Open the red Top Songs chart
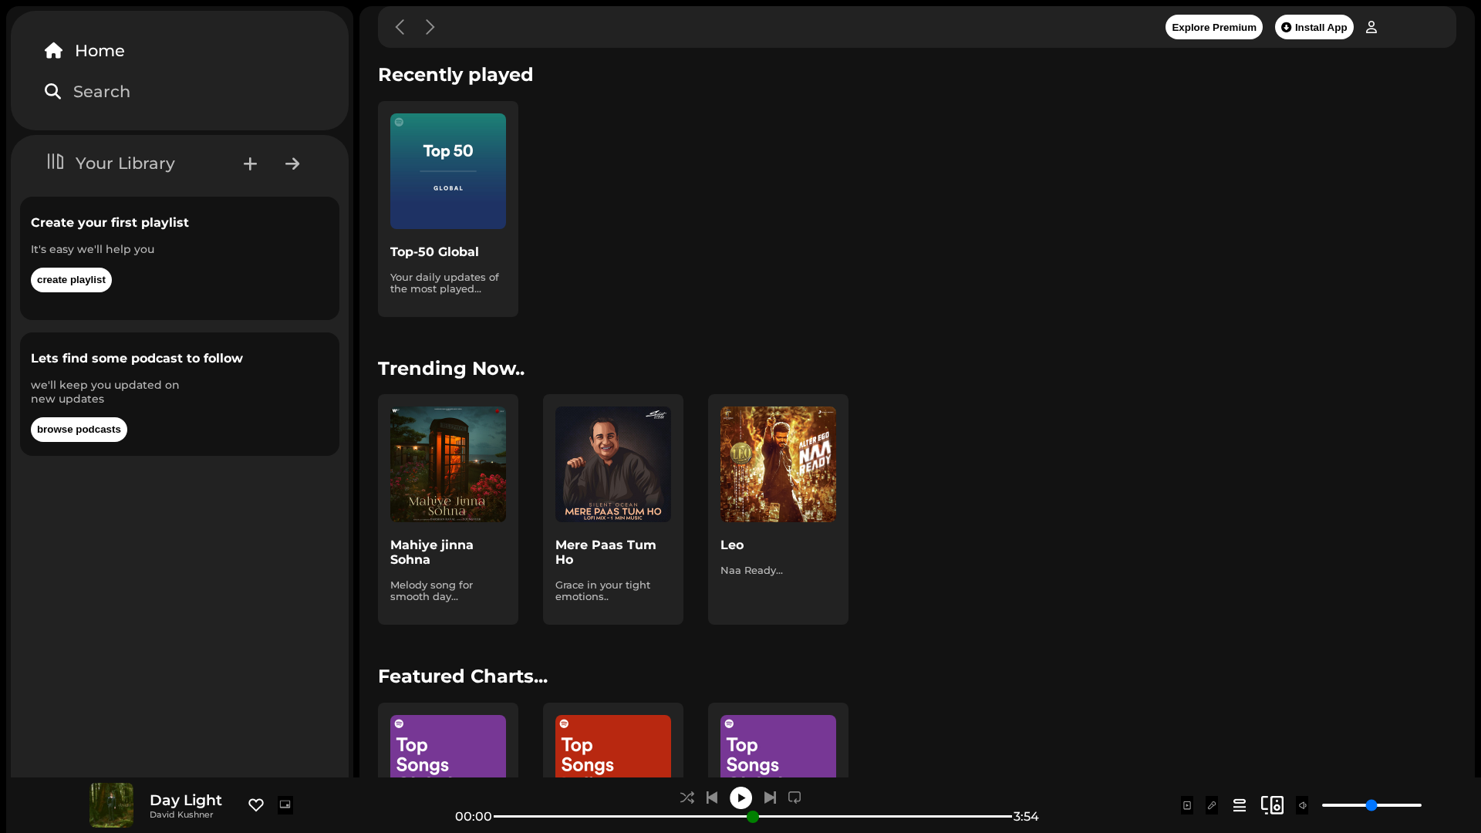Image resolution: width=1481 pixels, height=833 pixels. (x=613, y=746)
